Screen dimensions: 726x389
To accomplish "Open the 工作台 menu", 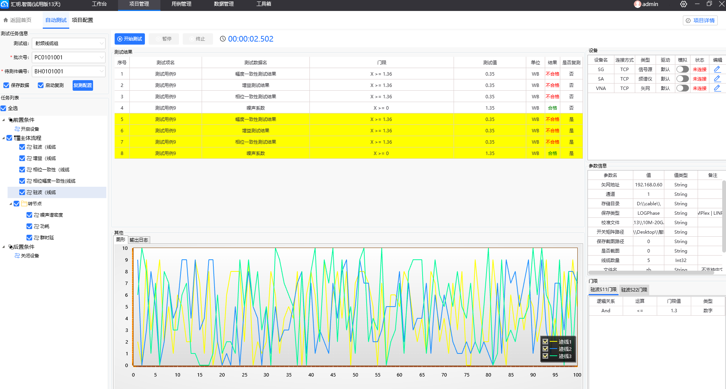I will click(x=99, y=4).
